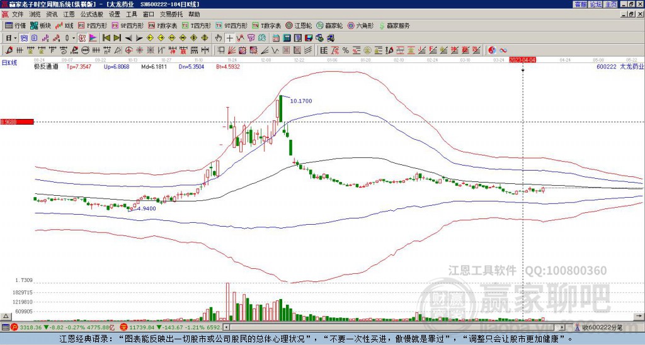Click the first yellow diamond arrow icon
Viewport: 645px width, 345px height.
coord(150,38)
